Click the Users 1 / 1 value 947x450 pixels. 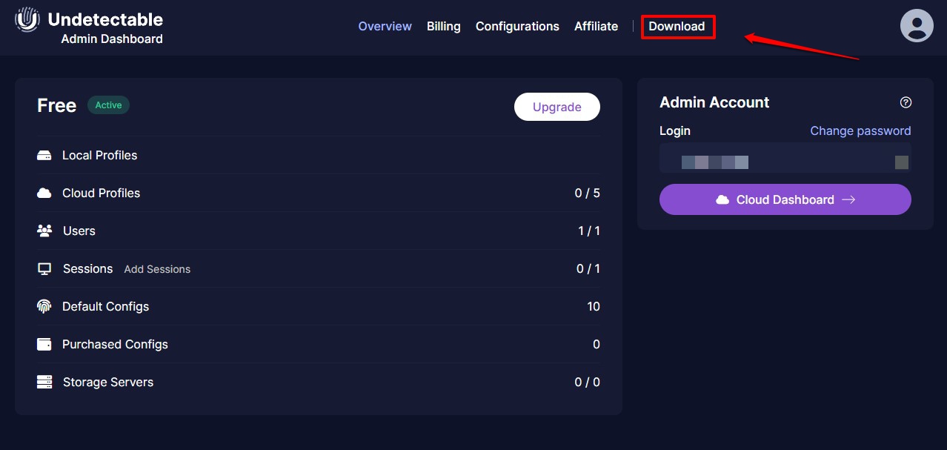pos(589,231)
